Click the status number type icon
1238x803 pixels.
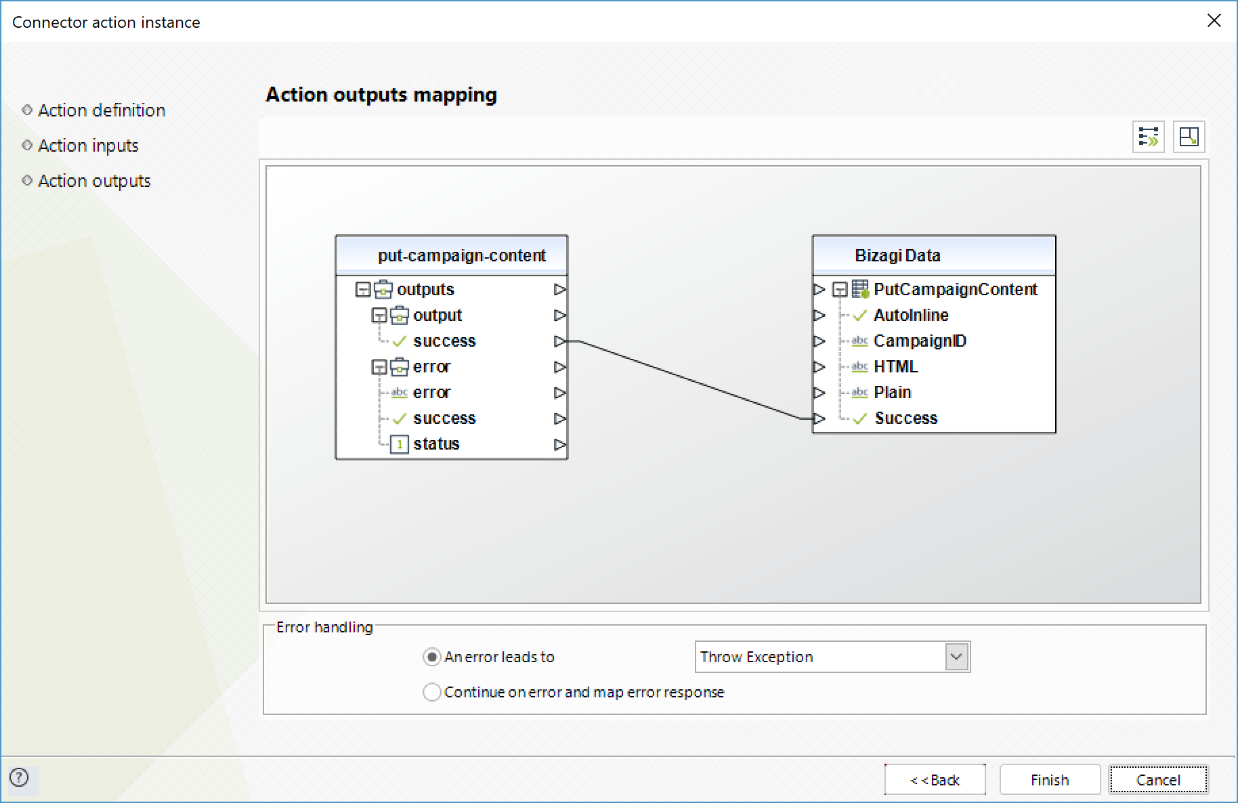pos(400,444)
